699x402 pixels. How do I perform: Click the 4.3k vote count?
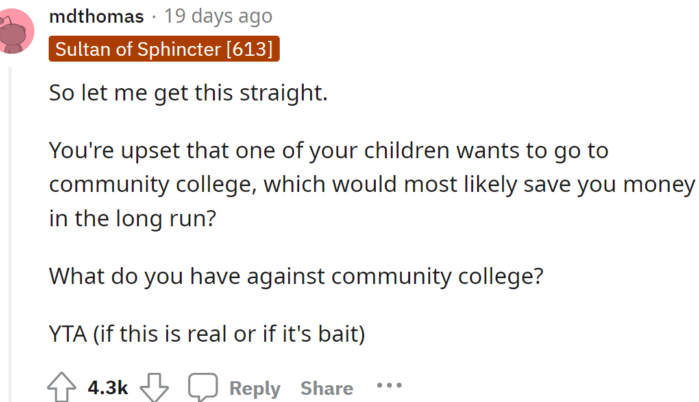108,388
